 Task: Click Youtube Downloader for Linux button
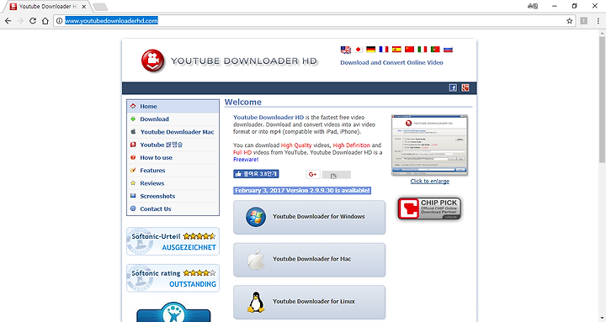[309, 302]
